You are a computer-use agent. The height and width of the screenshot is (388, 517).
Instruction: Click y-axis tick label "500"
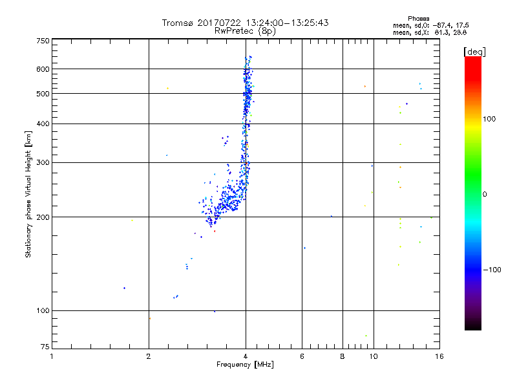click(x=43, y=94)
